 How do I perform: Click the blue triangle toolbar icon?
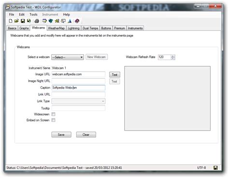[x=70, y=21]
